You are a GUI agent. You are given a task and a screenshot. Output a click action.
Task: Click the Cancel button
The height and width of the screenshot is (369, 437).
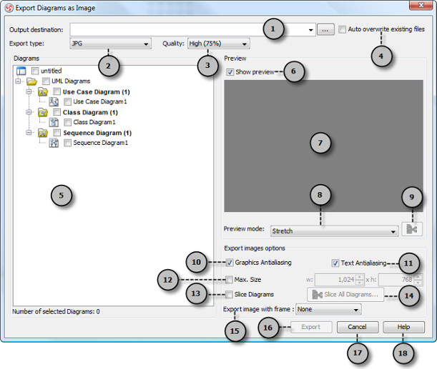pyautogui.click(x=358, y=327)
